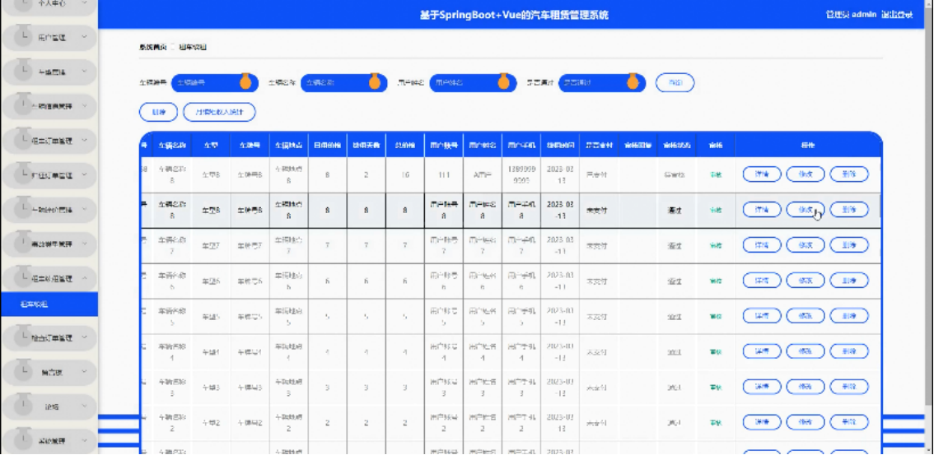Image resolution: width=934 pixels, height=455 pixels.
Task: Click 退出登录 in the header
Action: tap(897, 15)
